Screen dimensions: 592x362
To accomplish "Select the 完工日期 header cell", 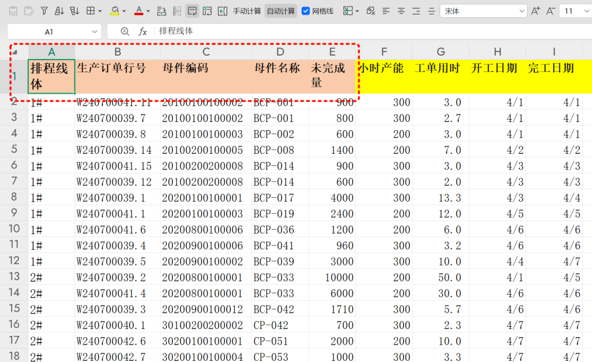I will click(x=554, y=76).
